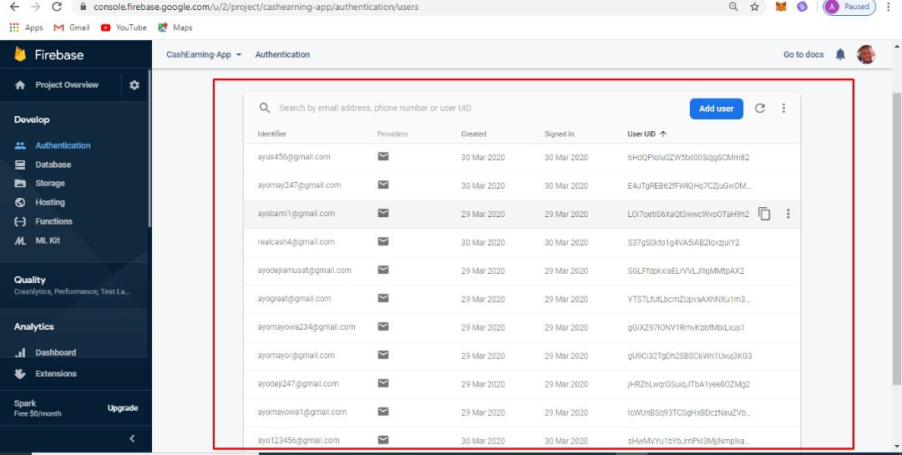Click the Go to docs link
Image resolution: width=902 pixels, height=455 pixels.
point(803,54)
